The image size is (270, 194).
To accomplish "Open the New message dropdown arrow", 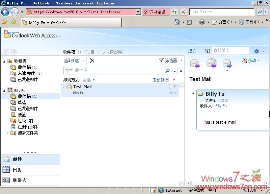I will 83,60.
